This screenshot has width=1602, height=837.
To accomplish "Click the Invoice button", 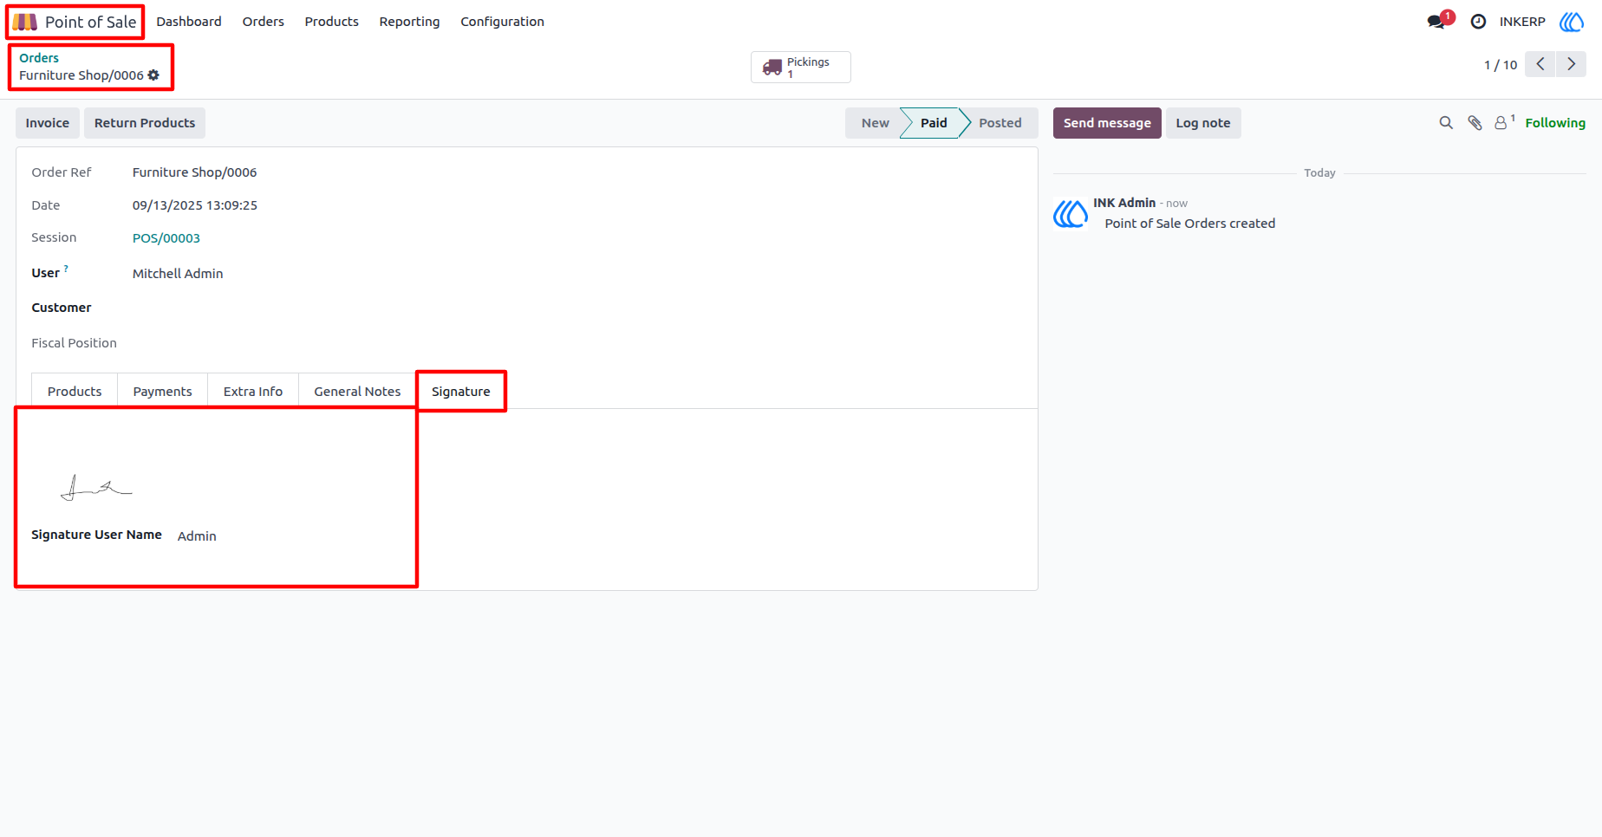I will click(48, 123).
